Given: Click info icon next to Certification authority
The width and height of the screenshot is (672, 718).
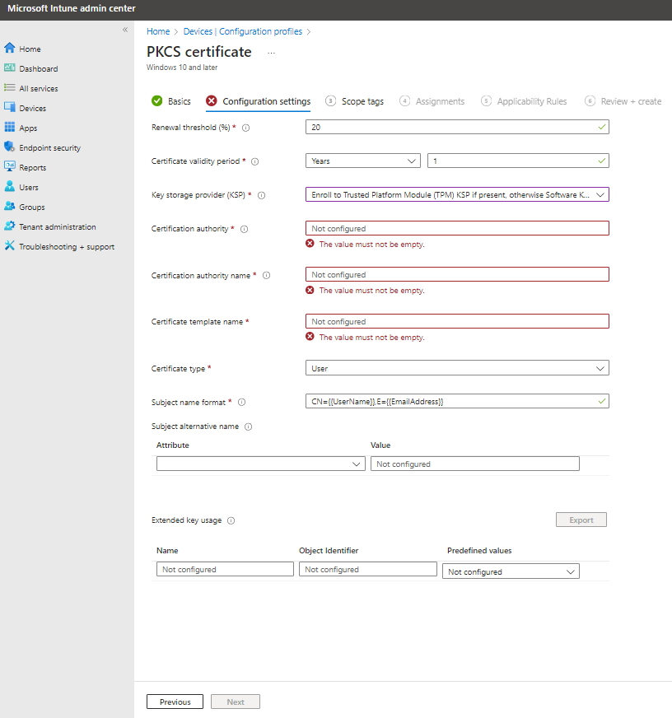Looking at the screenshot, I should (x=244, y=229).
